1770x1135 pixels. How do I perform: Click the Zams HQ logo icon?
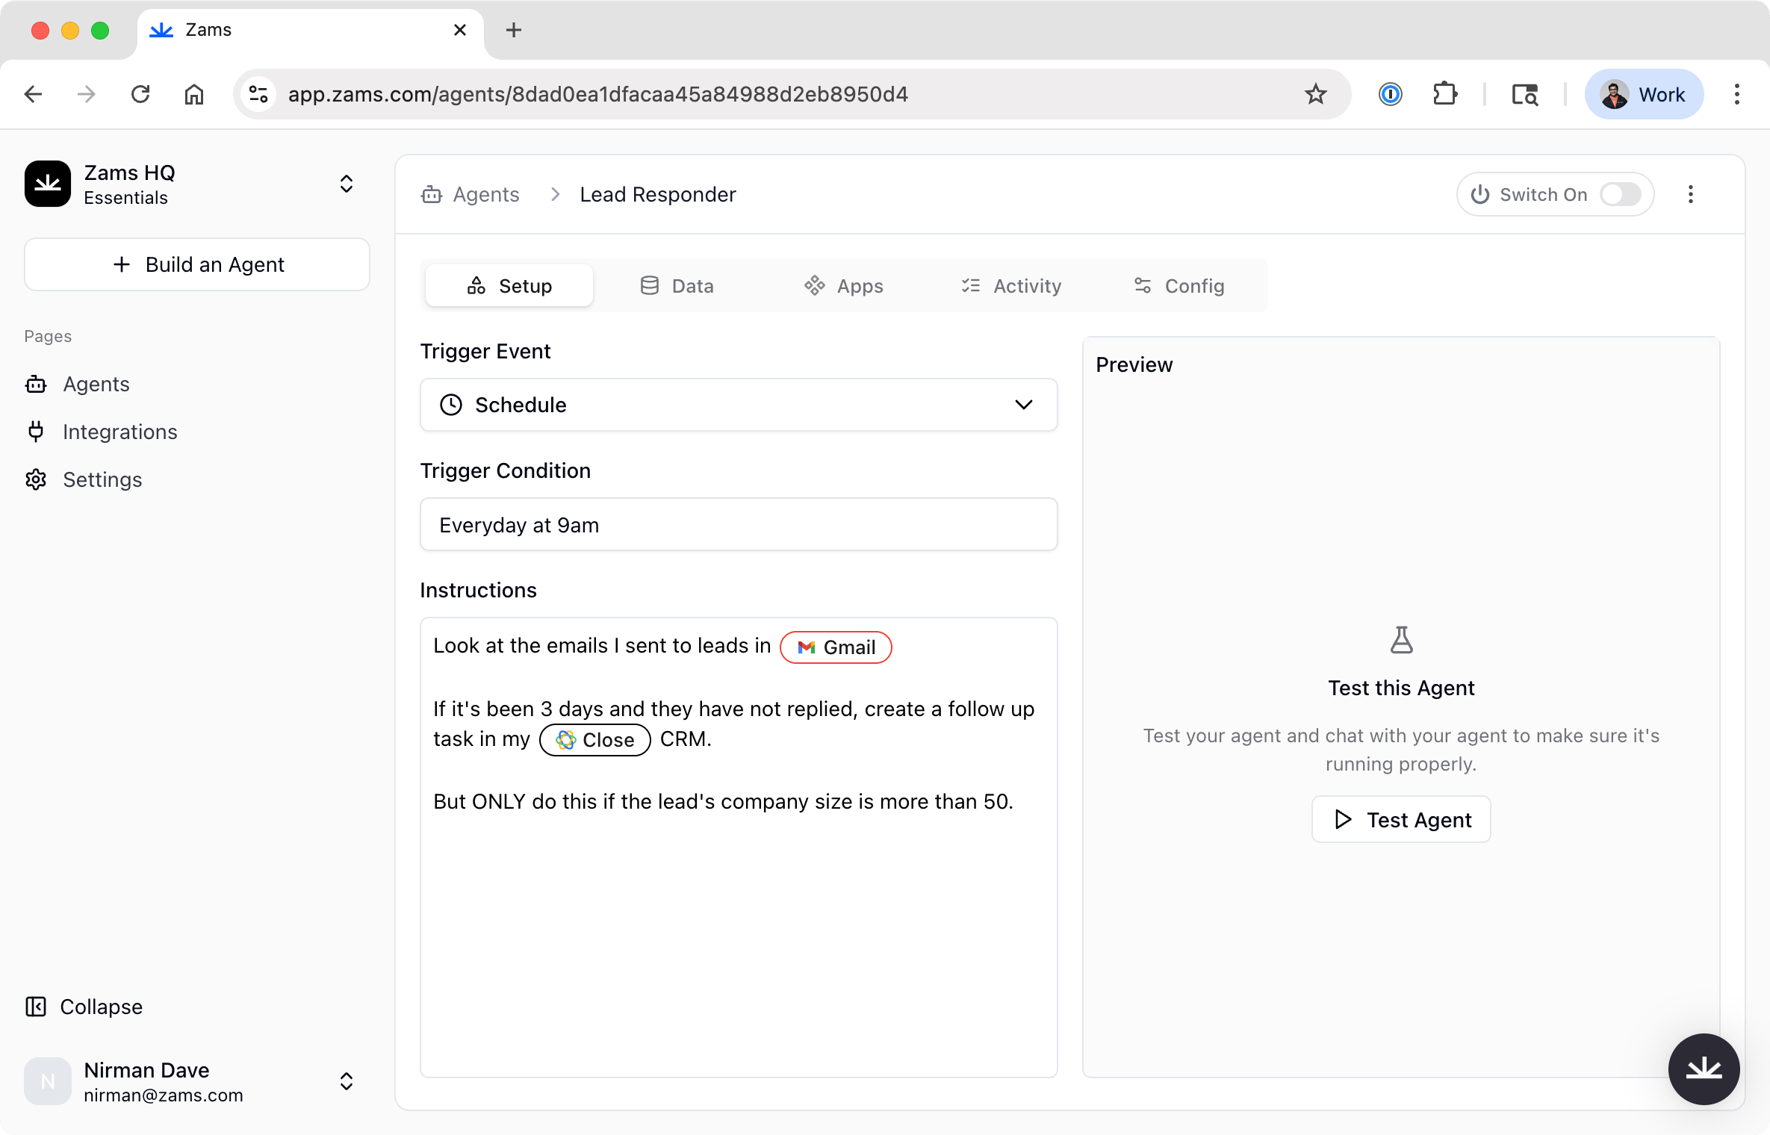pos(48,184)
